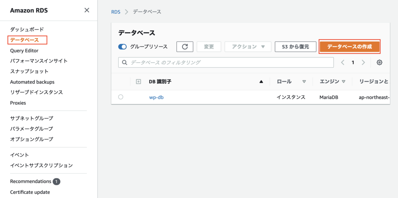The image size is (398, 198).
Task: Select the wp-db radio button
Action: pyautogui.click(x=120, y=97)
